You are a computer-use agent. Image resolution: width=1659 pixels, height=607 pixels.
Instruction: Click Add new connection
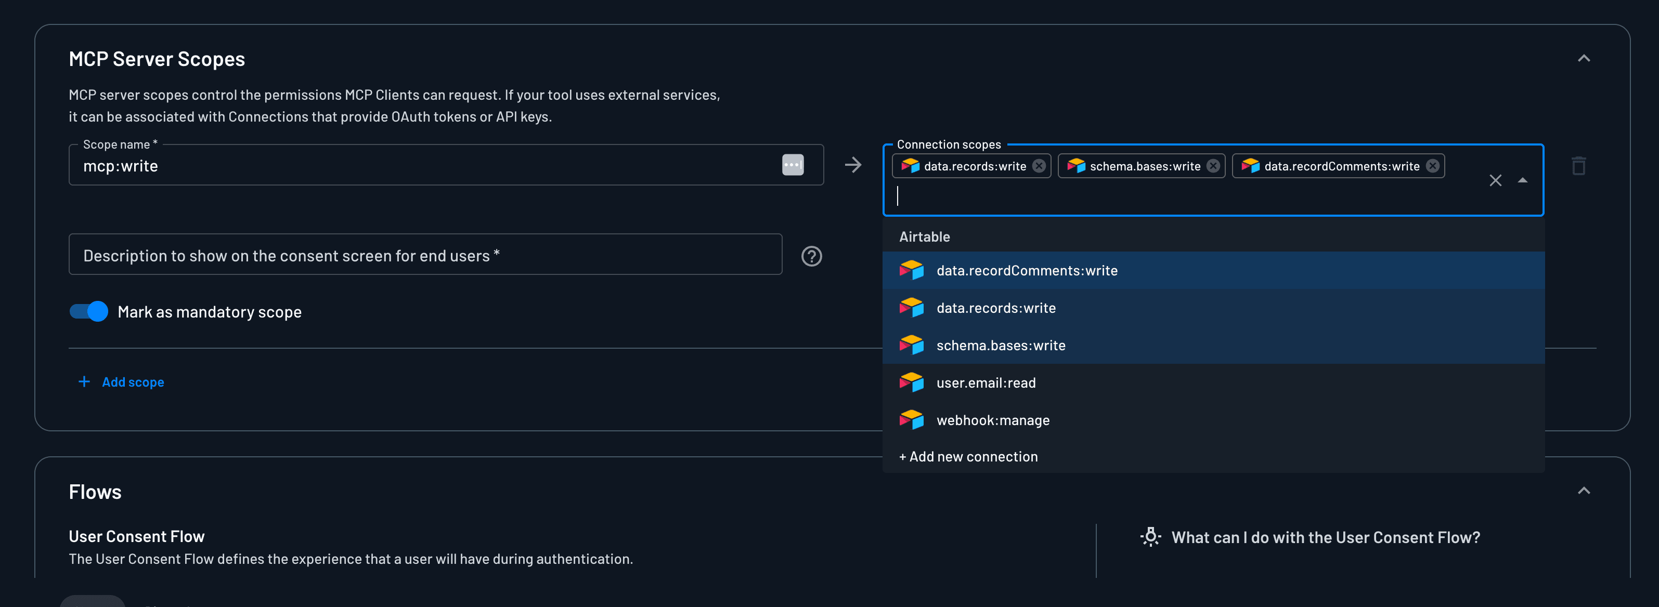coord(967,456)
